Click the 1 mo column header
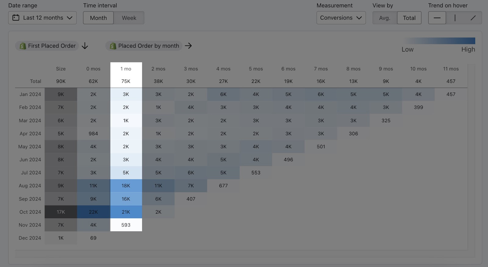Screen dimensions: 488x267 [x=126, y=69]
